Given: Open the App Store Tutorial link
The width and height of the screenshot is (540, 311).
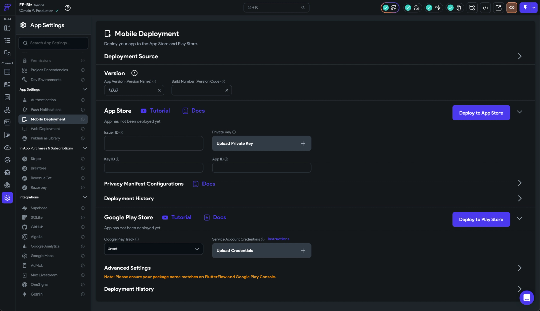Looking at the screenshot, I should pos(155,111).
